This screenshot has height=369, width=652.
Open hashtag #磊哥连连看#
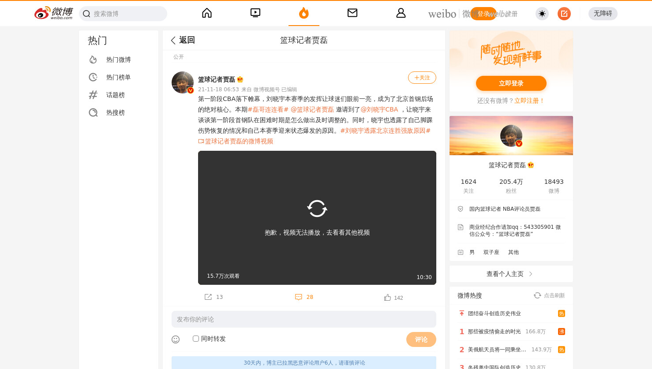point(268,109)
